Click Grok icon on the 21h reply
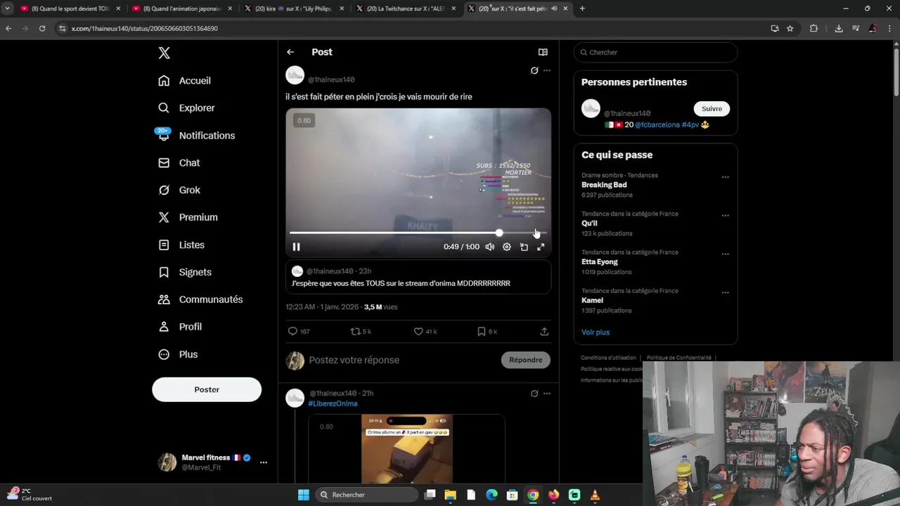This screenshot has height=506, width=900. (x=534, y=394)
